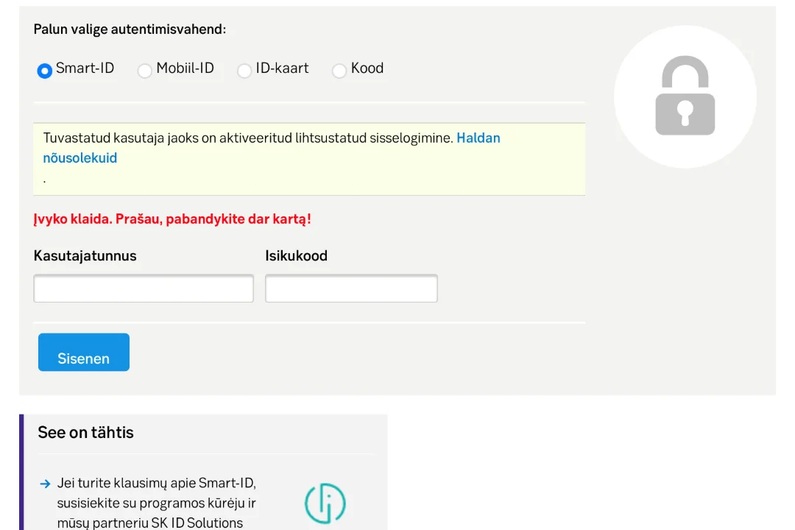
Task: Focus the Kasutajatunnus input field
Action: coord(144,288)
